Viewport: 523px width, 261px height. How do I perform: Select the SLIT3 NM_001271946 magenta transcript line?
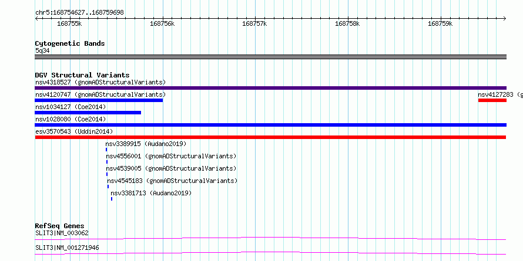click(x=270, y=253)
